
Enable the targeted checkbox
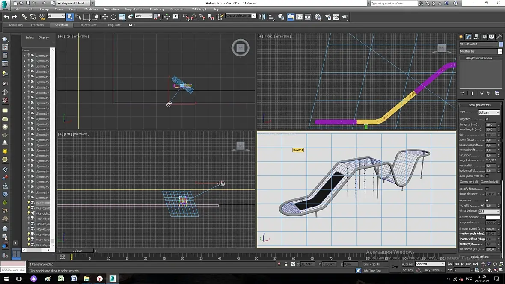coord(487,119)
